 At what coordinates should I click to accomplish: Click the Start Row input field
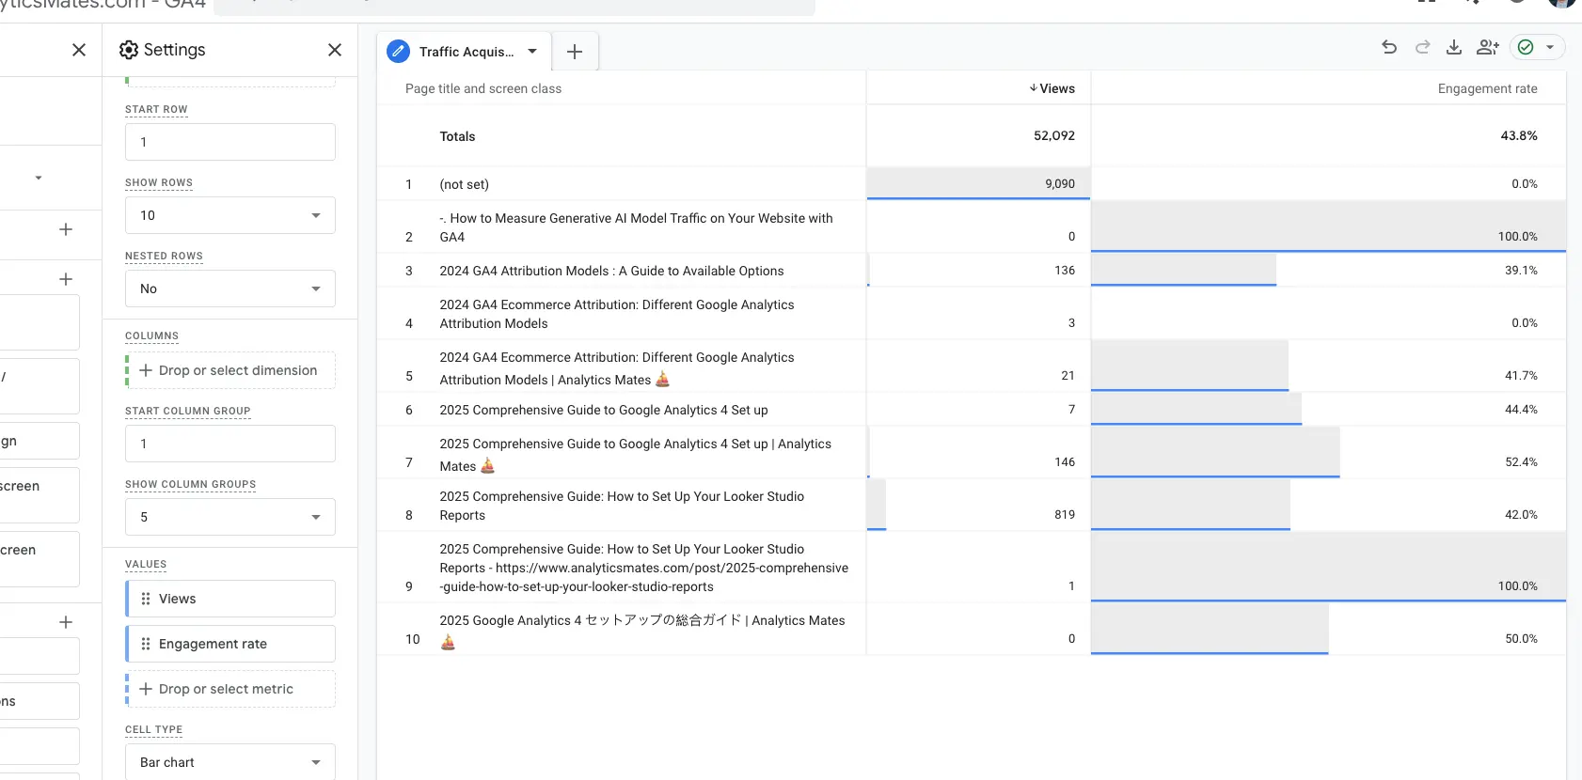pos(230,142)
